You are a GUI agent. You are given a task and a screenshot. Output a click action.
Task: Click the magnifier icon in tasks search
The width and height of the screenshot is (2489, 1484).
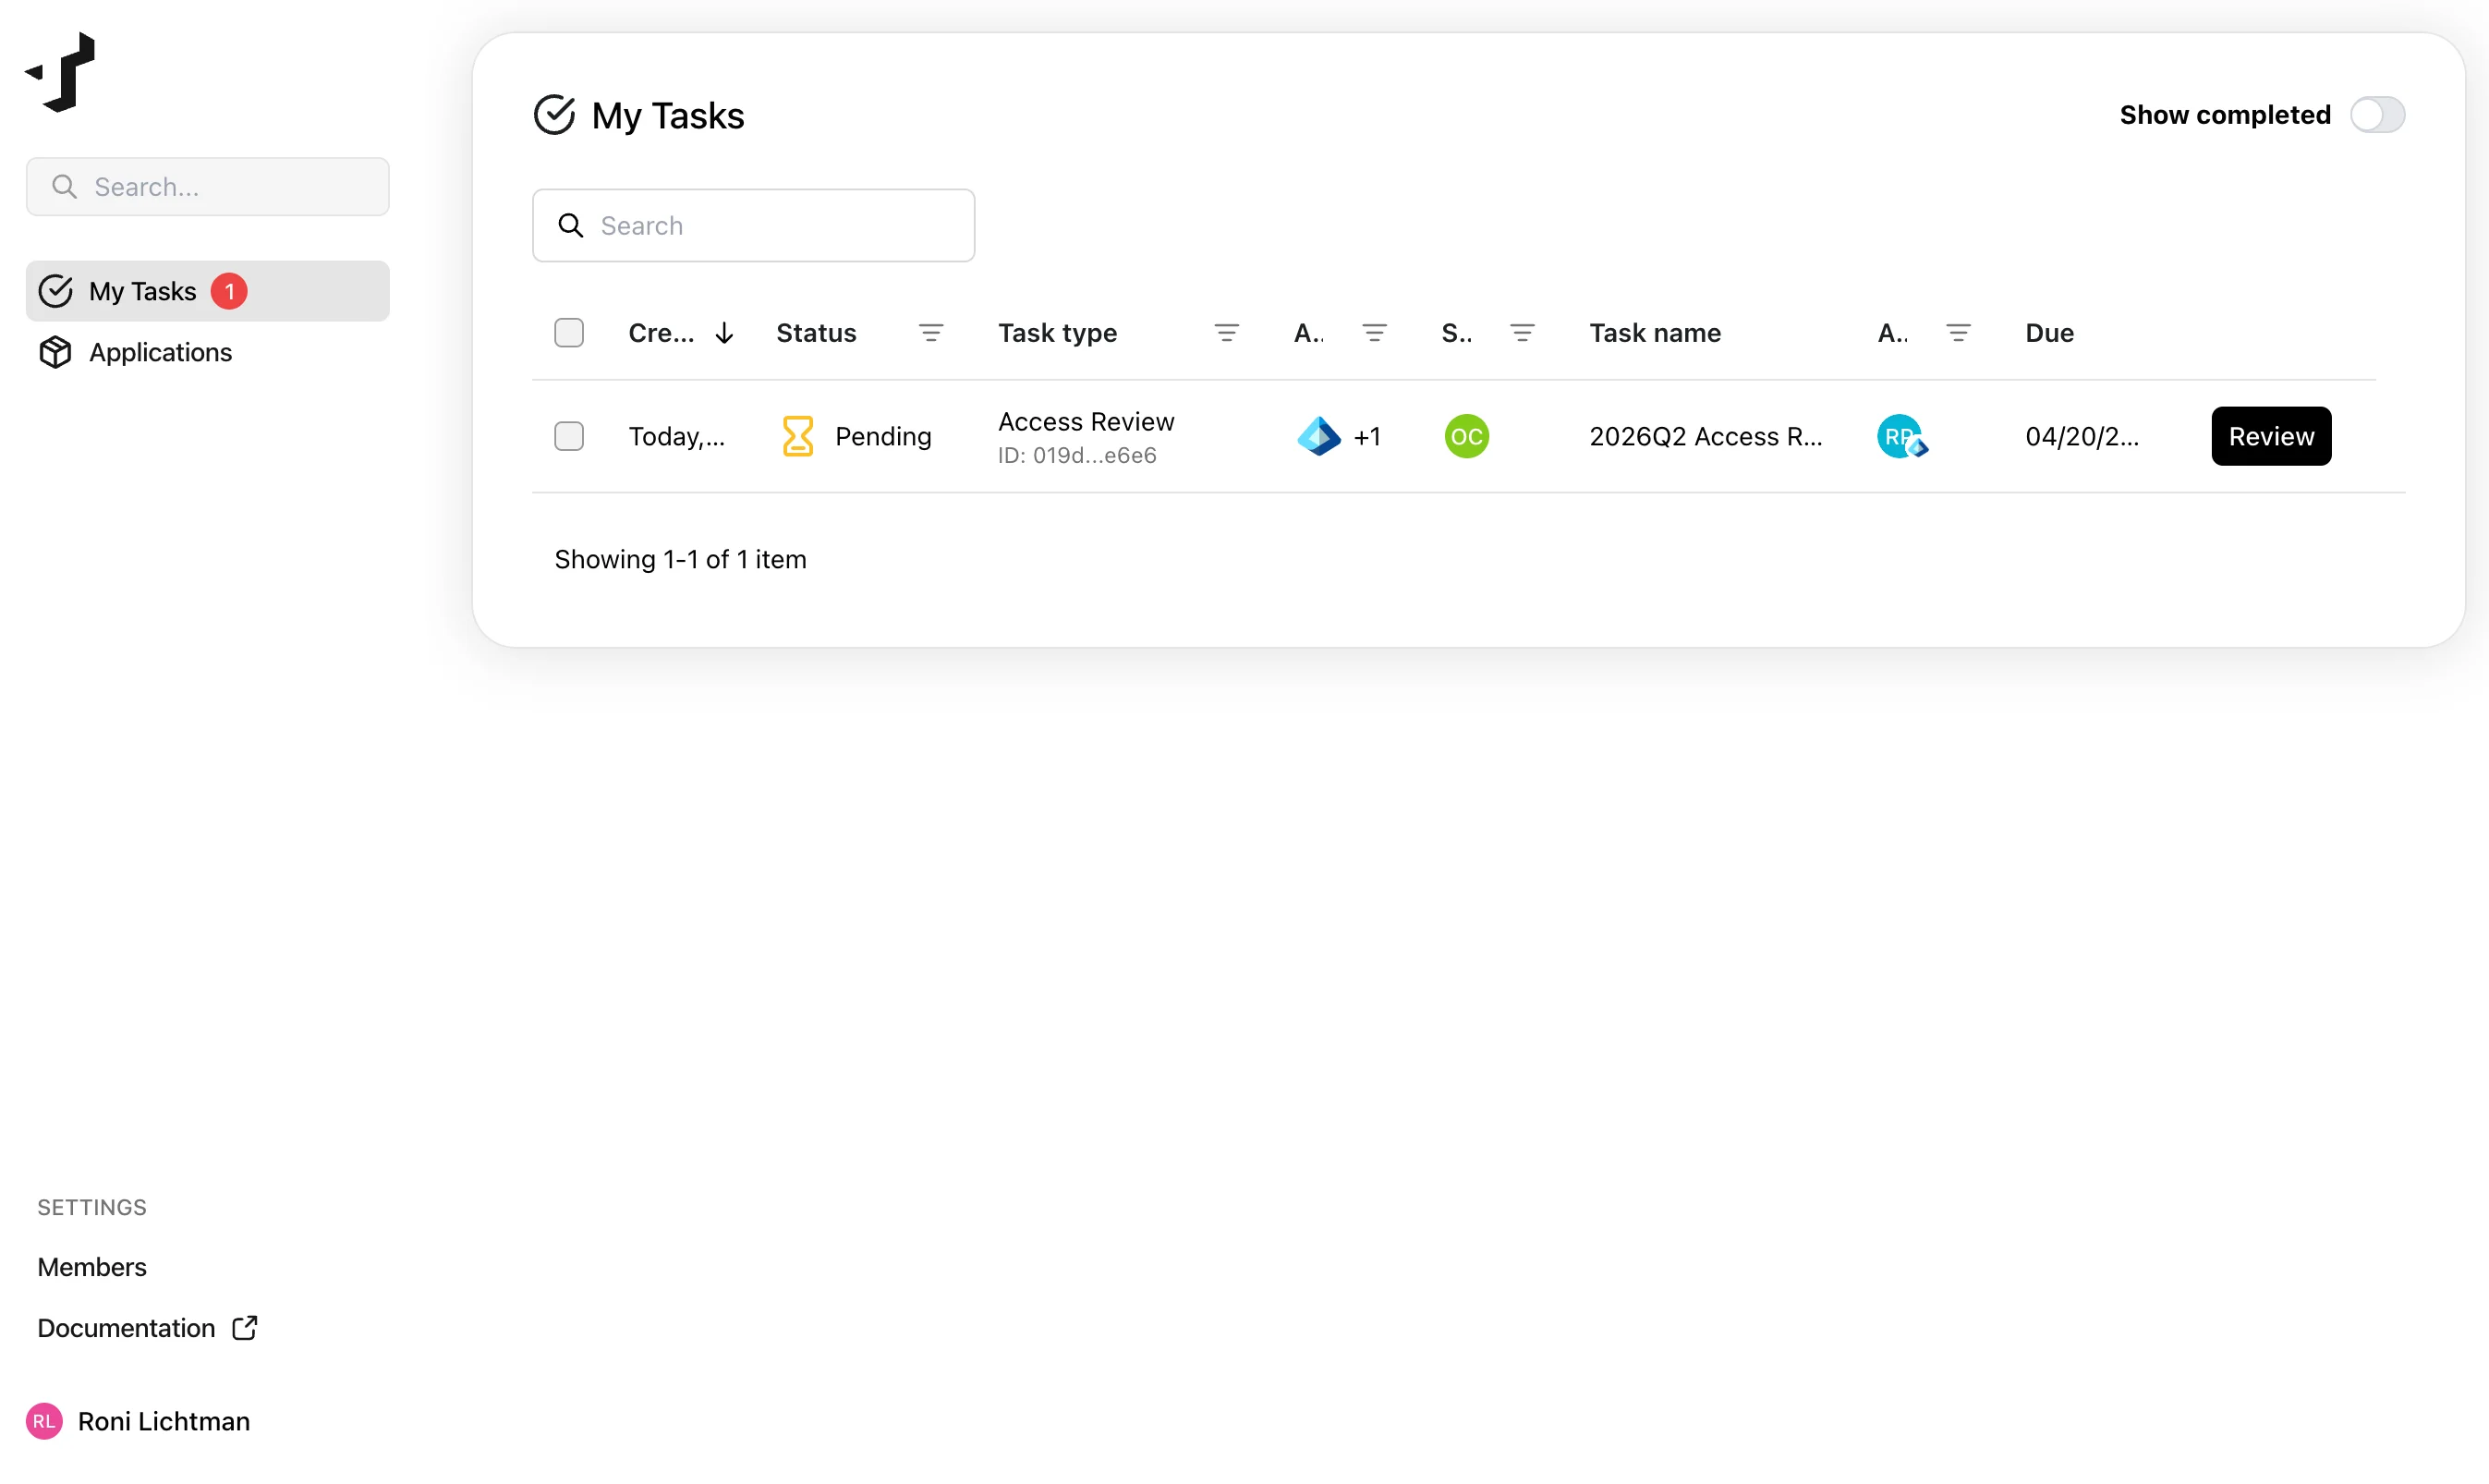click(571, 226)
